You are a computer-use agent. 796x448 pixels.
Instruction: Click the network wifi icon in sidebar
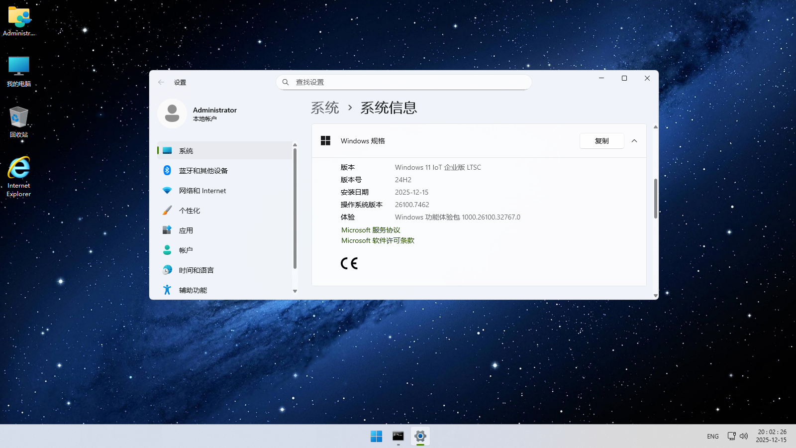click(x=167, y=191)
